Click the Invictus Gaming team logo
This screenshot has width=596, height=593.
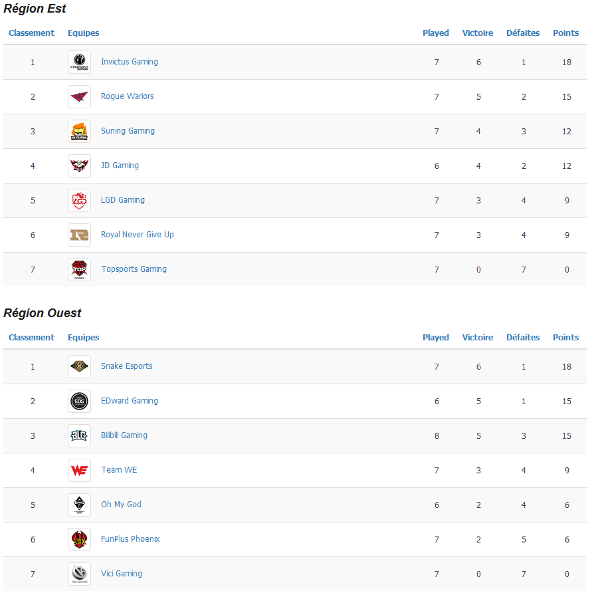click(80, 62)
